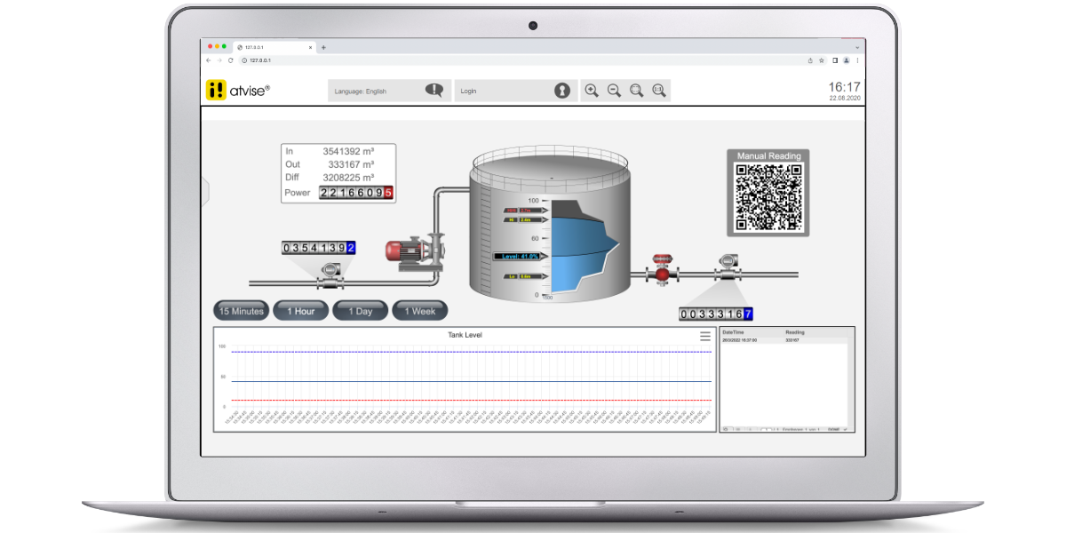Open the Tank Level chart hamburger menu
Viewport: 1066px width, 533px height.
point(704,336)
